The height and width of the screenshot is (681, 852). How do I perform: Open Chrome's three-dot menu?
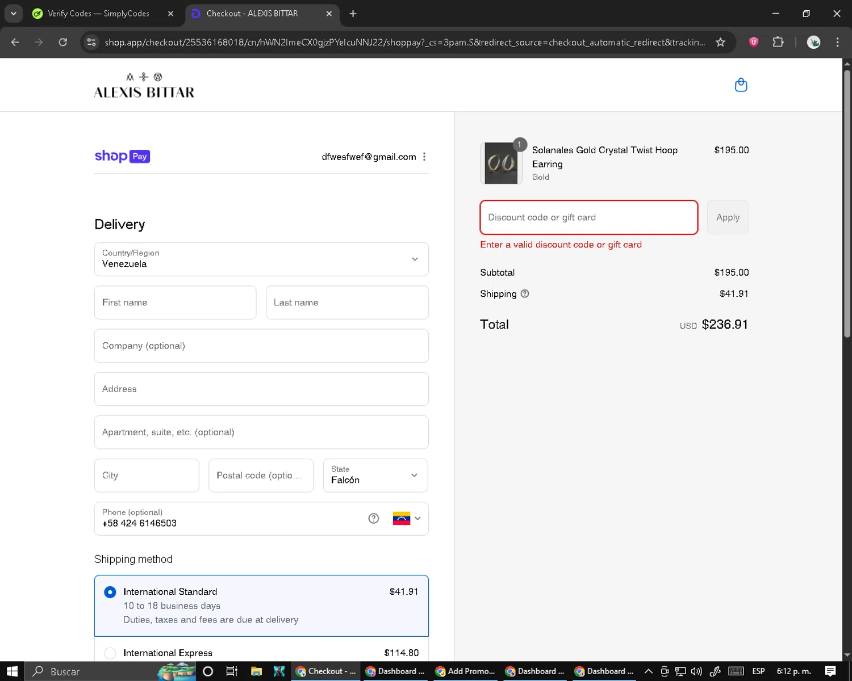[837, 42]
